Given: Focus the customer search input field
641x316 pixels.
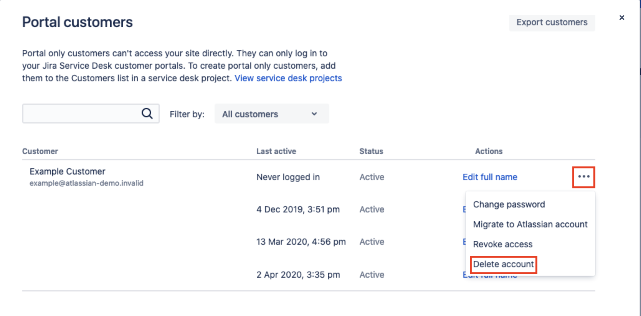Looking at the screenshot, I should (81, 114).
